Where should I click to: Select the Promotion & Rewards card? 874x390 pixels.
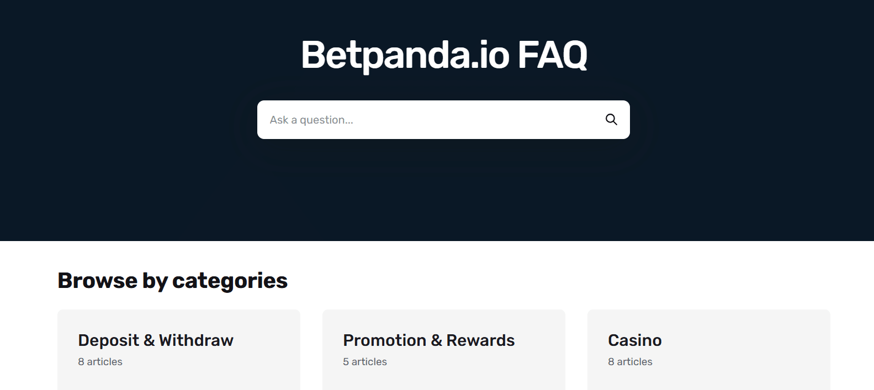(x=443, y=350)
